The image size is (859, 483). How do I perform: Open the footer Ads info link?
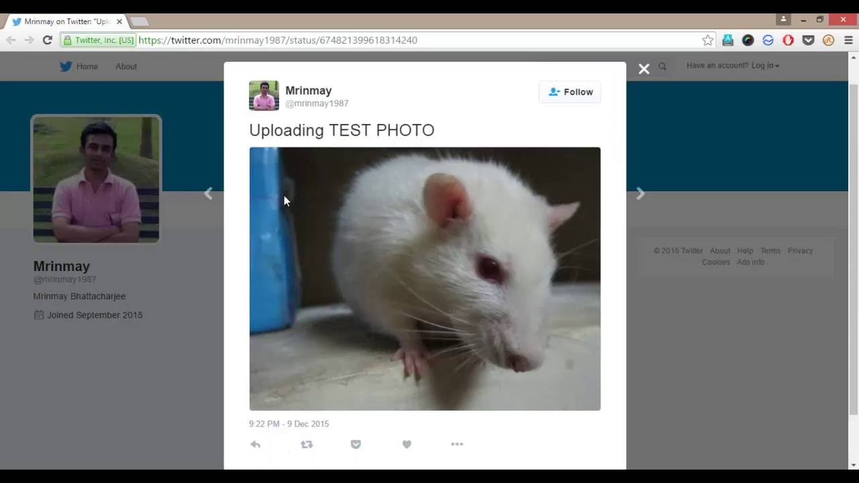750,262
